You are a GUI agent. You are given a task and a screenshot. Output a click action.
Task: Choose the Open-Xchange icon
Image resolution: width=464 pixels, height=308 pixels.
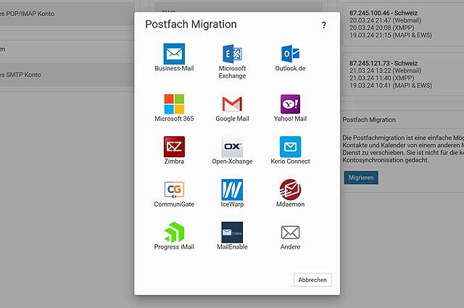[x=232, y=146]
